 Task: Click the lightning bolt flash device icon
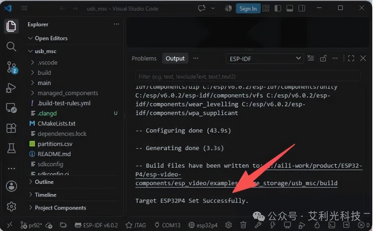tap(273, 225)
